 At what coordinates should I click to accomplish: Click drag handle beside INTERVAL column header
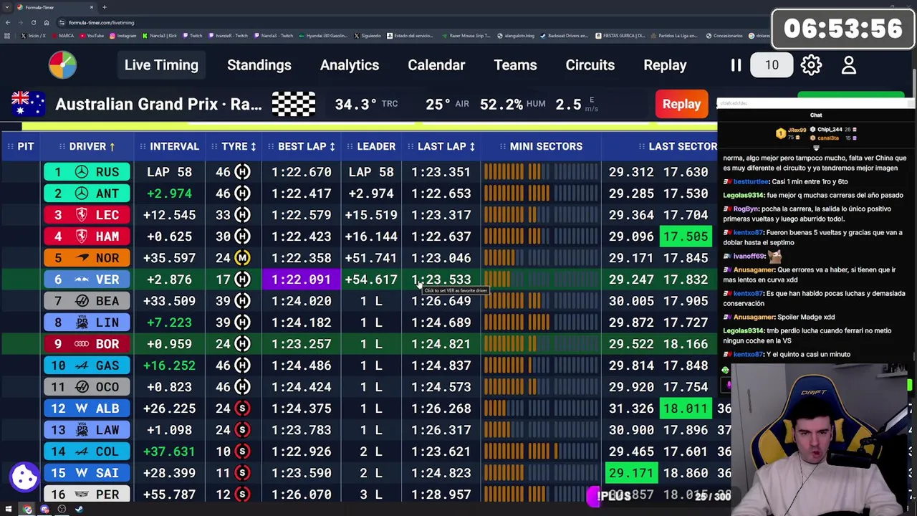(x=143, y=146)
